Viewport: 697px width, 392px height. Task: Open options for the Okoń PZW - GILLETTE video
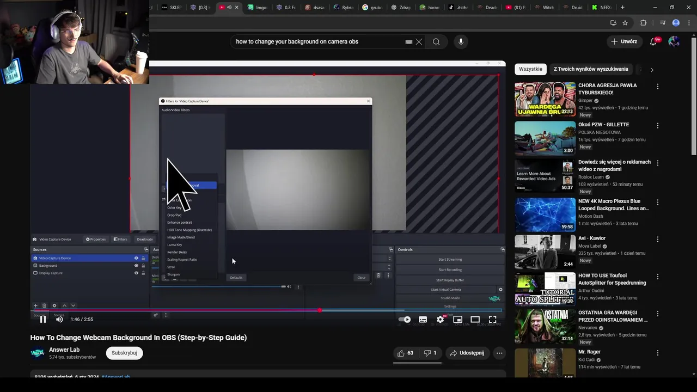click(657, 126)
